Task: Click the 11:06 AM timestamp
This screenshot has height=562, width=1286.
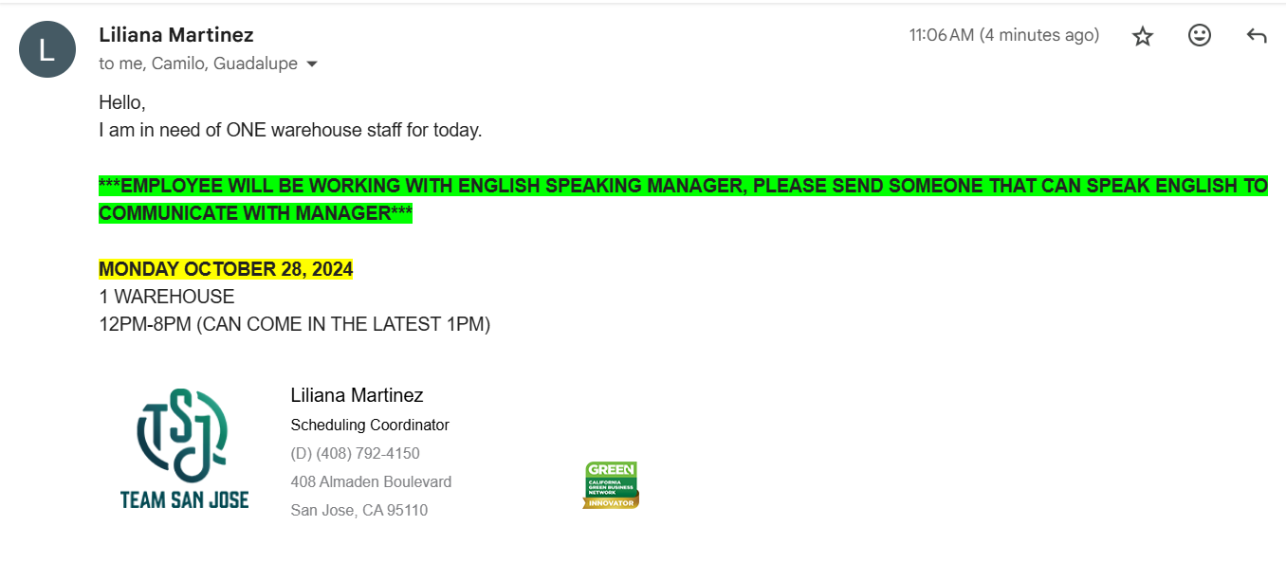Action: tap(1003, 36)
